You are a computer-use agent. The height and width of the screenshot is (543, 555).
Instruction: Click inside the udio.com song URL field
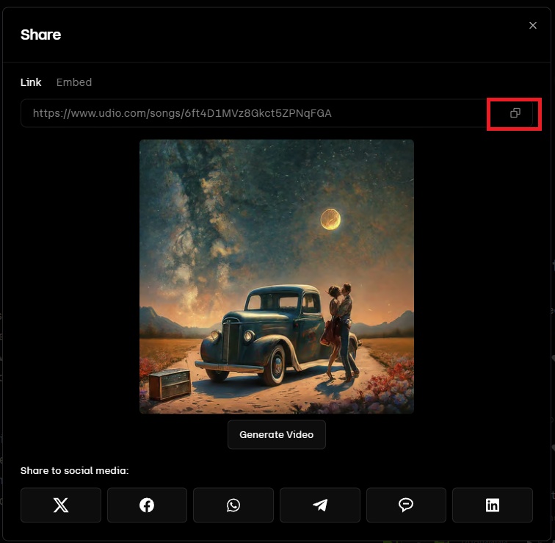250,113
